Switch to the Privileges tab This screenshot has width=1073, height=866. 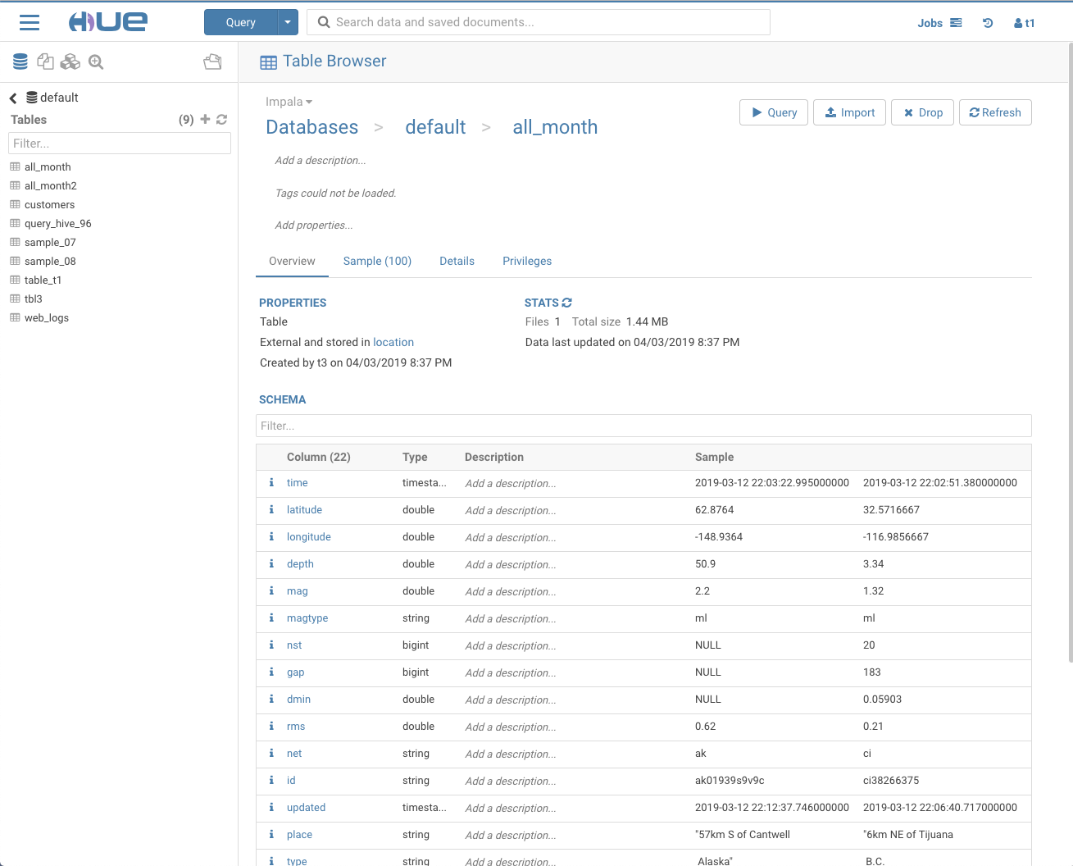pos(527,261)
